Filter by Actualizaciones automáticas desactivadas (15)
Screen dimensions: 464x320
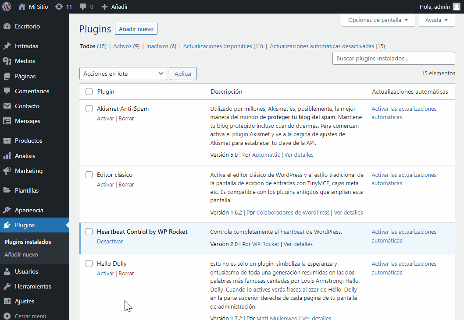(327, 46)
